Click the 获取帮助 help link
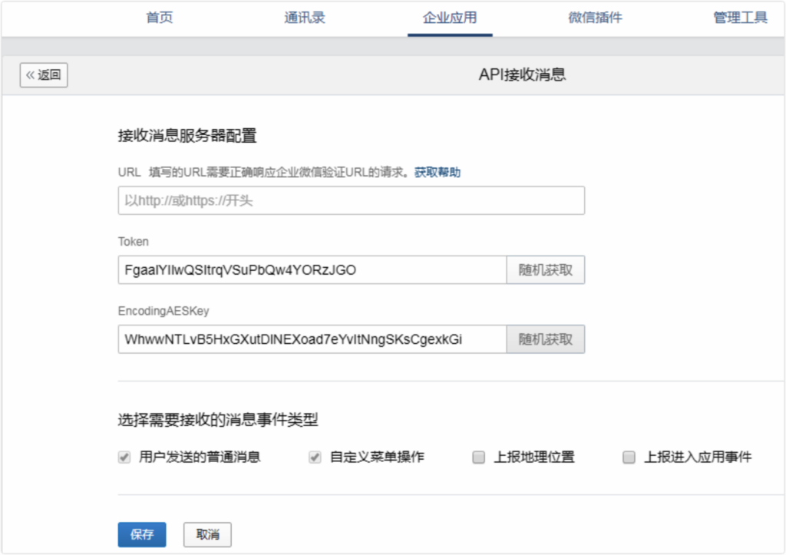The image size is (786, 555). pos(438,172)
